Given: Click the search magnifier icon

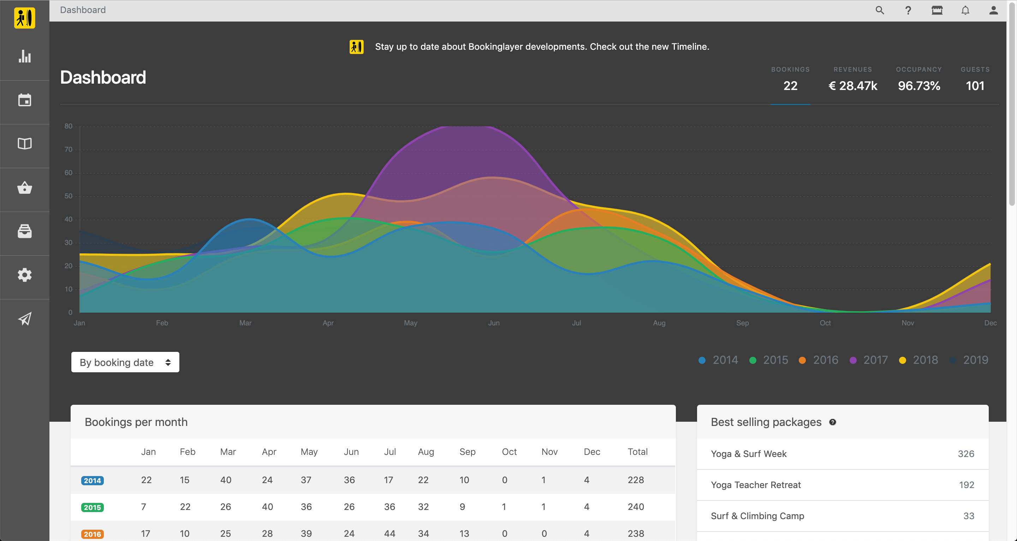Looking at the screenshot, I should click(x=880, y=10).
